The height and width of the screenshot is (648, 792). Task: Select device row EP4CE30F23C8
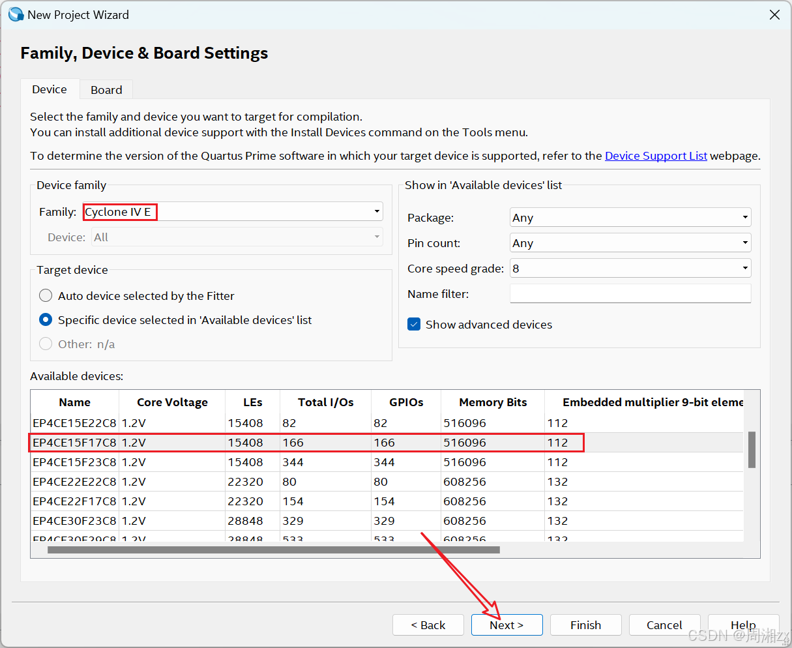pos(387,521)
